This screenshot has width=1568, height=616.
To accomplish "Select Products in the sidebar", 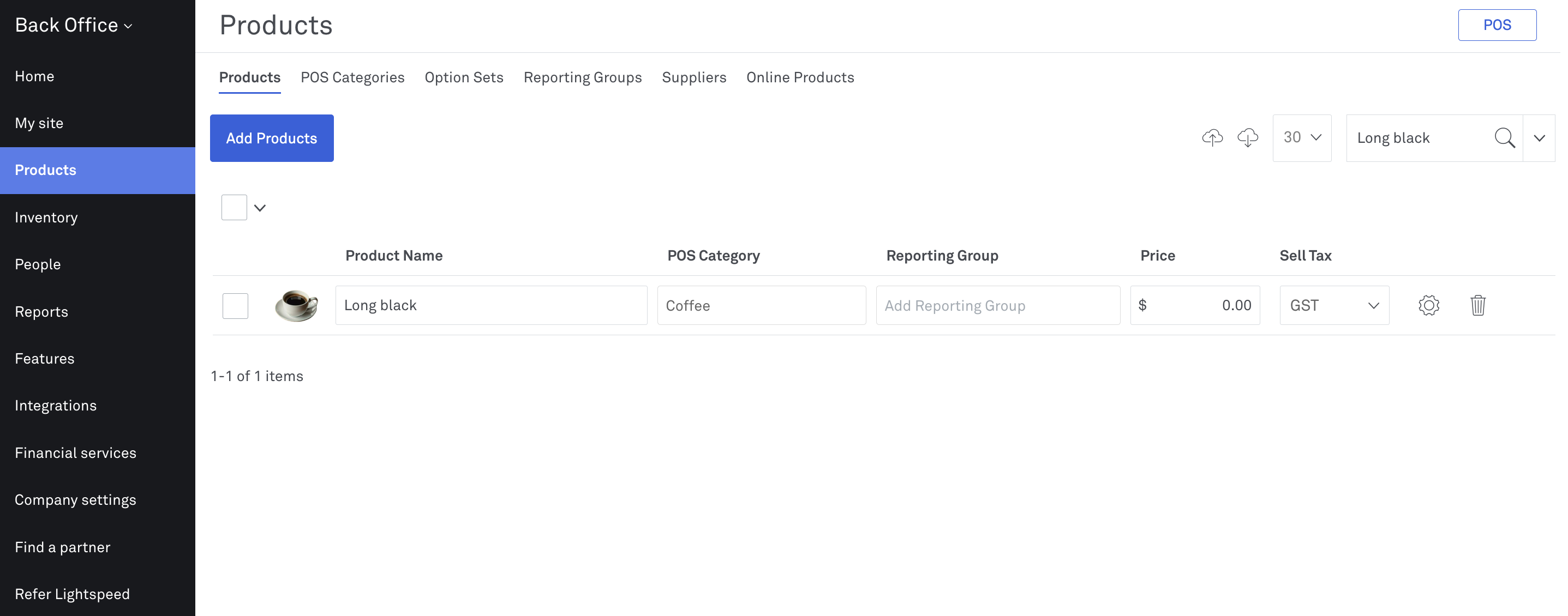I will pos(98,170).
